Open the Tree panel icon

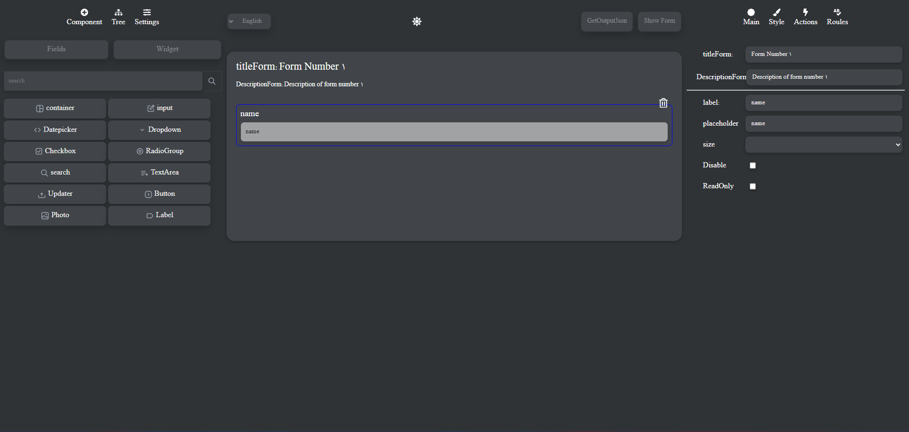tap(118, 13)
